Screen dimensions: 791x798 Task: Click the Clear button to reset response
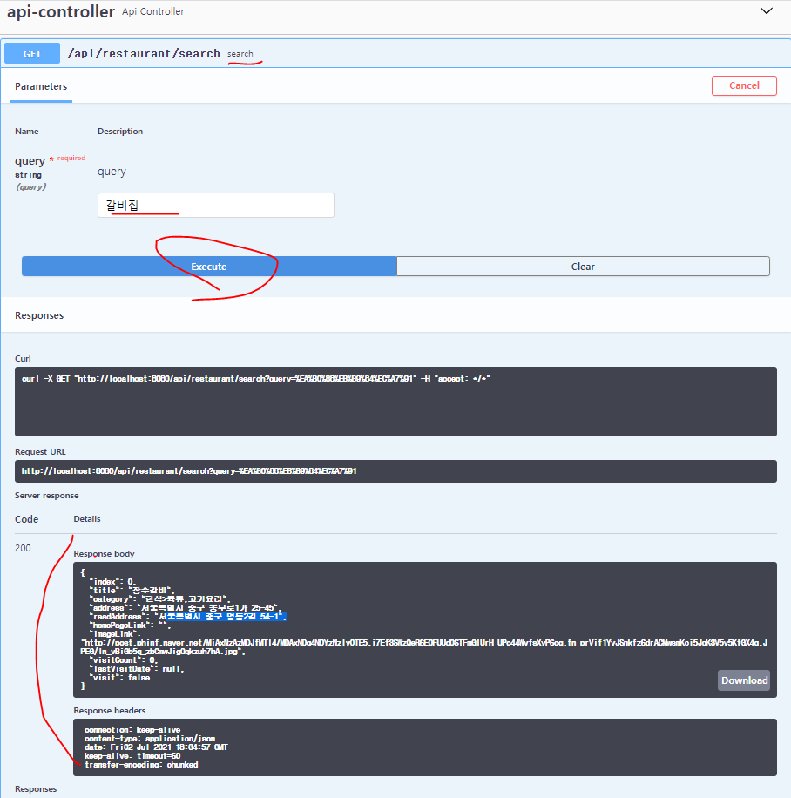click(x=582, y=266)
